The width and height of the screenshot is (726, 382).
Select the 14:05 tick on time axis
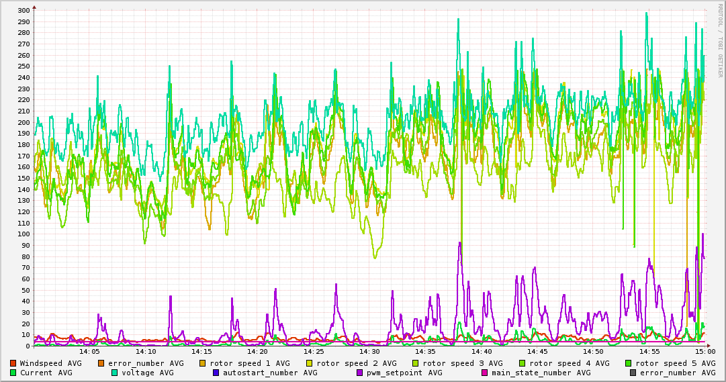[90, 352]
